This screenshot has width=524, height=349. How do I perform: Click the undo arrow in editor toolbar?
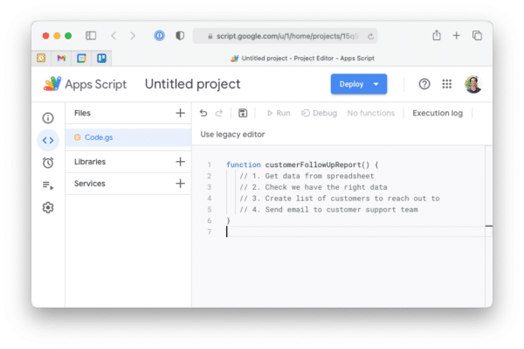coord(203,113)
